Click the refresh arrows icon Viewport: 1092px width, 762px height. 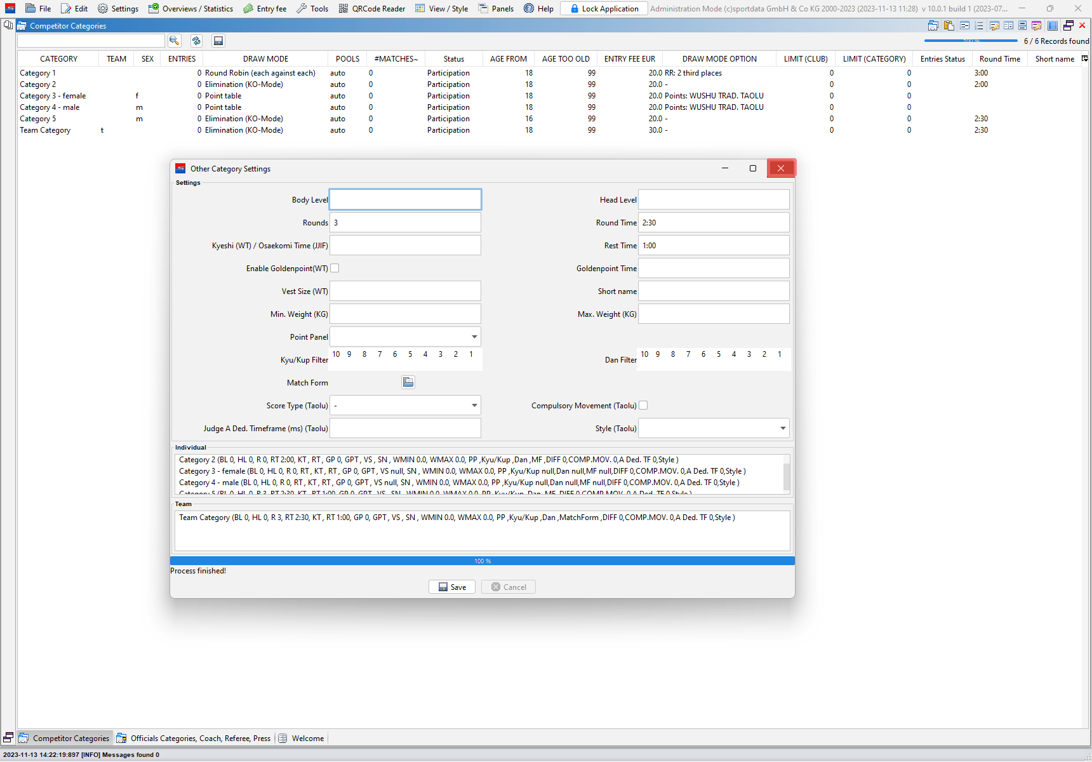point(196,41)
